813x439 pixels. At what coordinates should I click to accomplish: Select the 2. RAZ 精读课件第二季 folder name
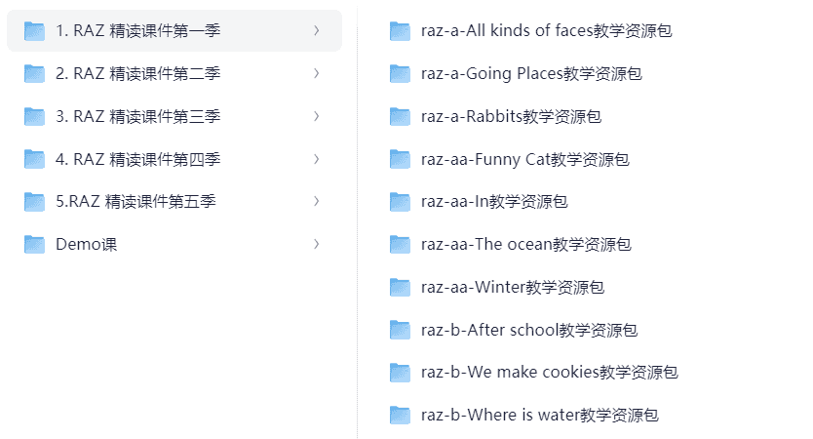[x=137, y=73]
